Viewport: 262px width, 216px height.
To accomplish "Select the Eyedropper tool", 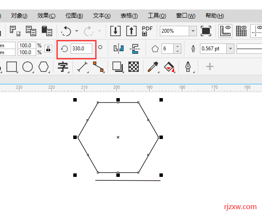I will 153,67.
